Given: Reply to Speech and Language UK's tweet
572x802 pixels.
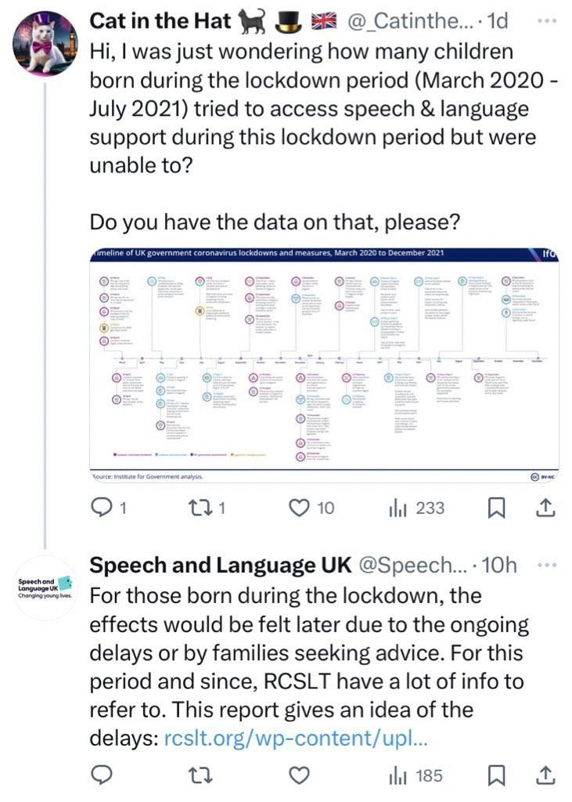Looking at the screenshot, I should coord(102,775).
